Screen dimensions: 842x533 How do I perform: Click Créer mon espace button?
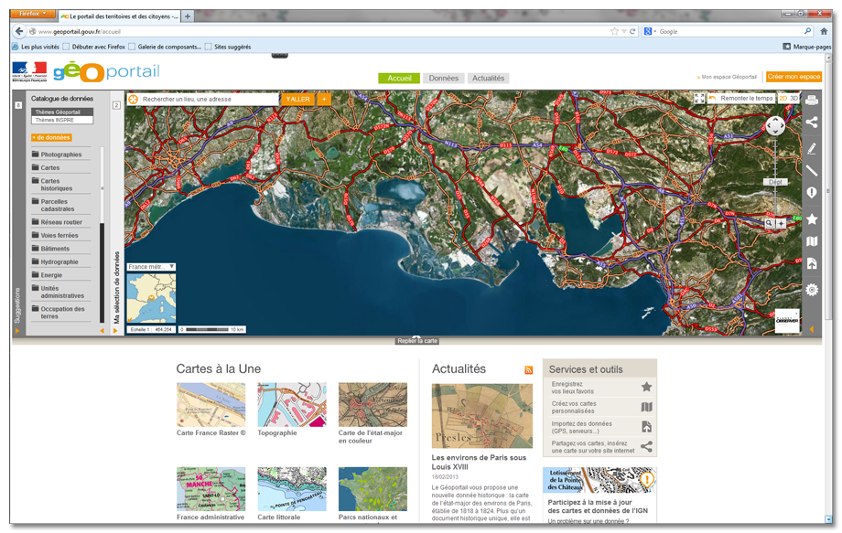793,78
